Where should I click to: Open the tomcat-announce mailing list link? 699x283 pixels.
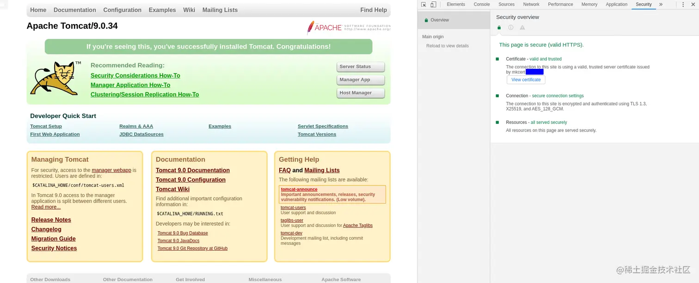click(x=299, y=190)
